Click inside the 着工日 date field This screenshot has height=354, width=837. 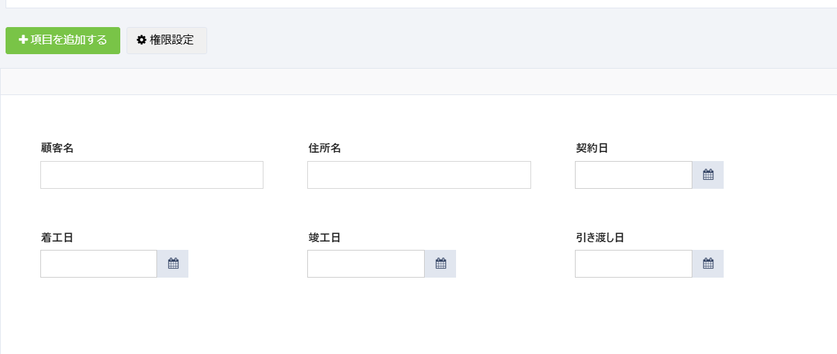point(99,264)
